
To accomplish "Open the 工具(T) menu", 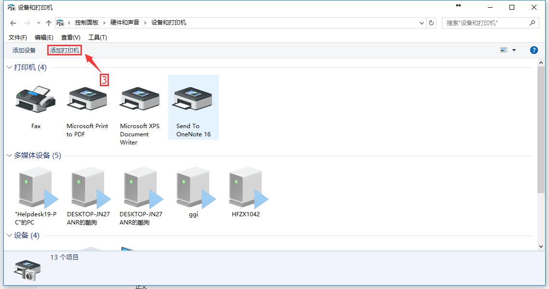I will (97, 37).
